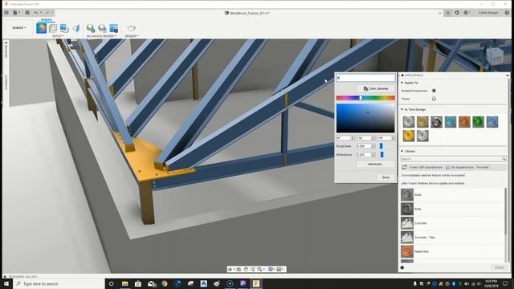This screenshot has width=514, height=289.
Task: Start in-canvas render with the green-play sphere icon
Action: tap(91, 28)
